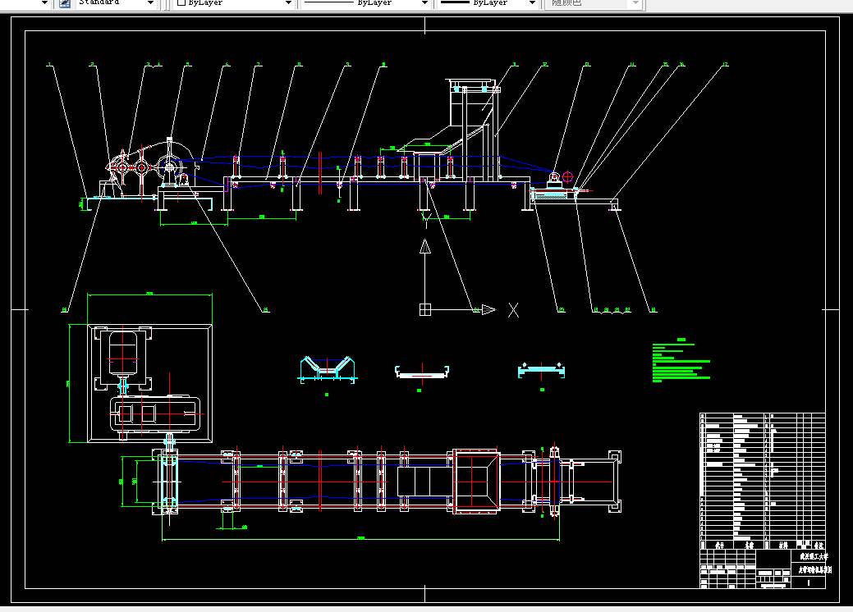This screenshot has width=853, height=612.
Task: Select the cyan bracket section detail
Action: click(541, 370)
